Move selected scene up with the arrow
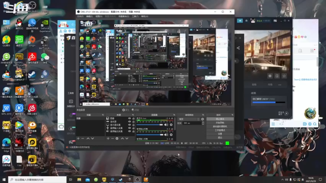326x183 pixels. (x=88, y=138)
